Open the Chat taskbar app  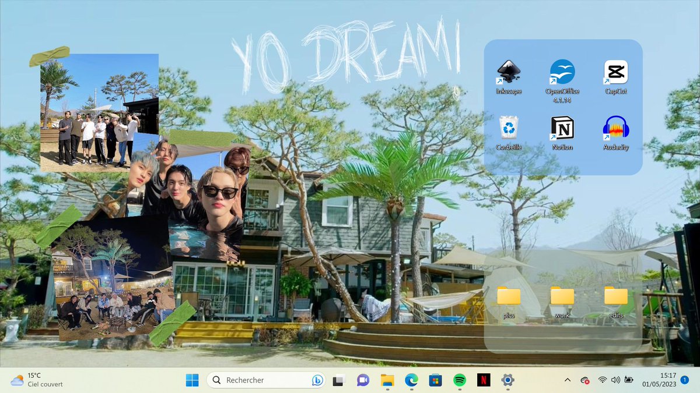tap(363, 380)
